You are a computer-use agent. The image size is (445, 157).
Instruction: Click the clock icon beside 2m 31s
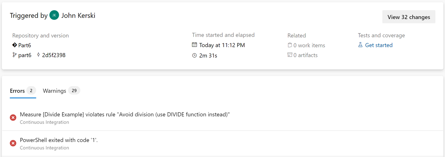pyautogui.click(x=194, y=56)
